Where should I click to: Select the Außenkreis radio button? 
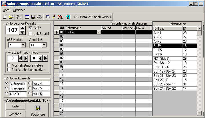[x=6, y=83]
